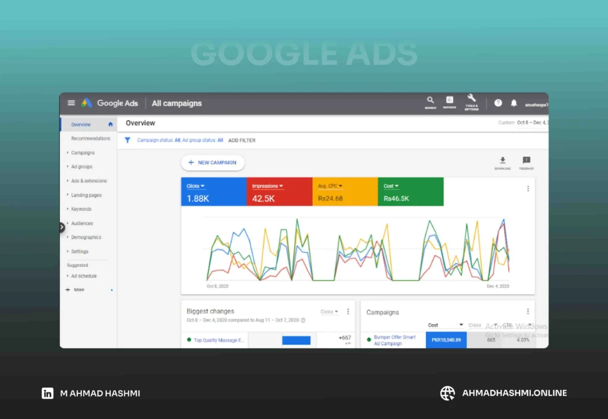This screenshot has width=608, height=419.
Task: Click the green Cost metric tile
Action: [x=410, y=193]
